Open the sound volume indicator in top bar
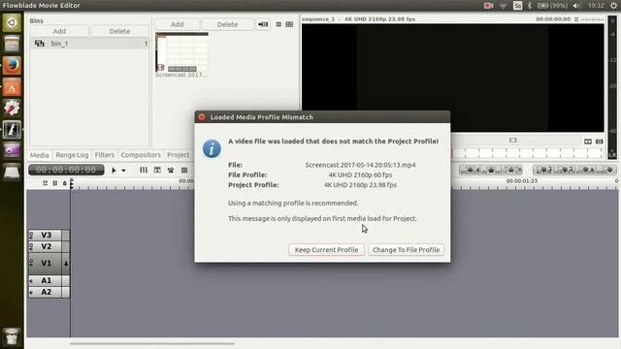This screenshot has width=621, height=349. pos(577,6)
